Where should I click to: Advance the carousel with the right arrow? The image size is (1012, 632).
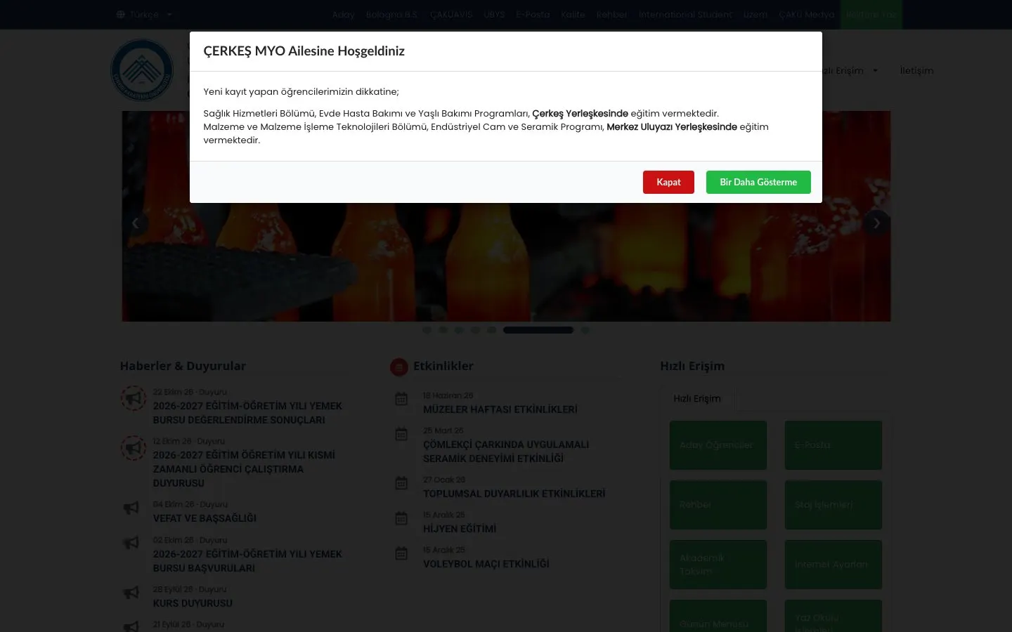point(876,223)
